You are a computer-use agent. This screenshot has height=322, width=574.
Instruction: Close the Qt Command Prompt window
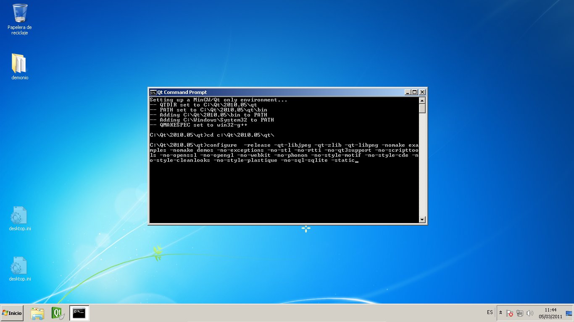(422, 92)
